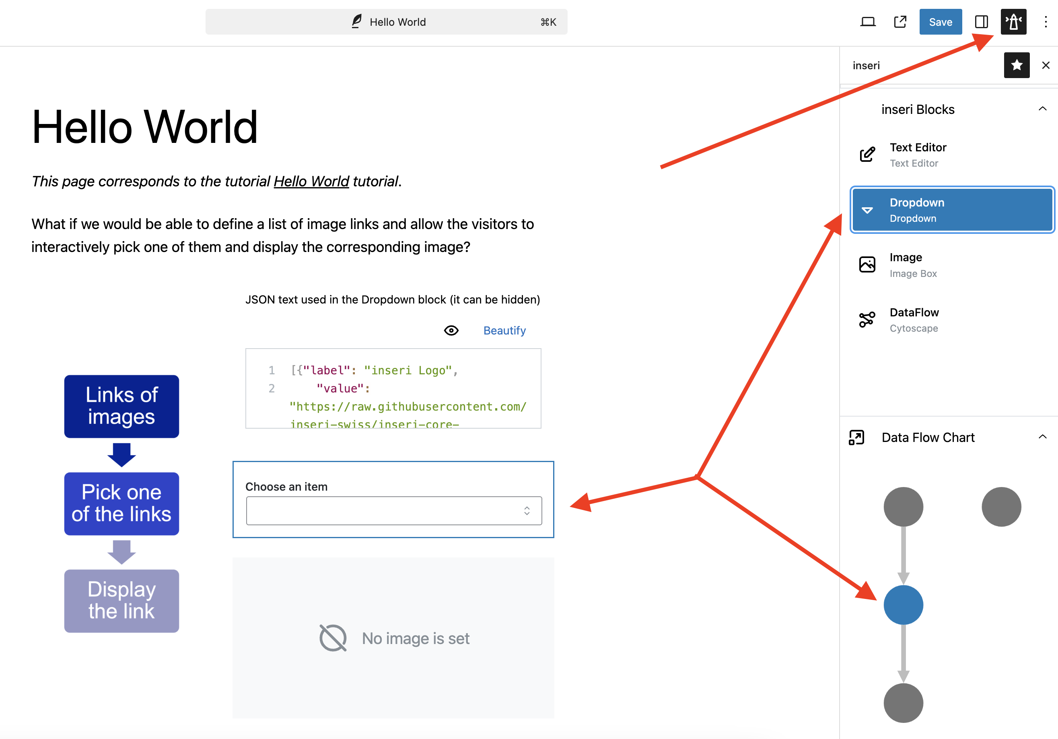This screenshot has width=1058, height=739.
Task: Select the Text Editor block icon
Action: [867, 155]
